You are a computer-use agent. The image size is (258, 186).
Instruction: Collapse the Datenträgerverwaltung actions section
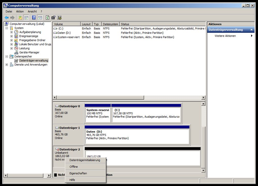click(251, 30)
